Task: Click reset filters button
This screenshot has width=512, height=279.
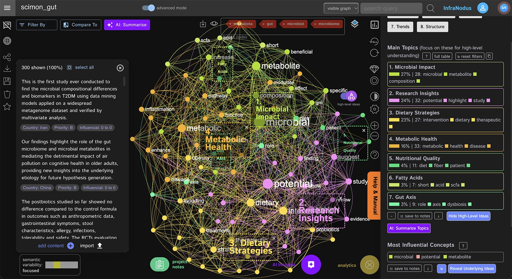Action: (x=470, y=56)
